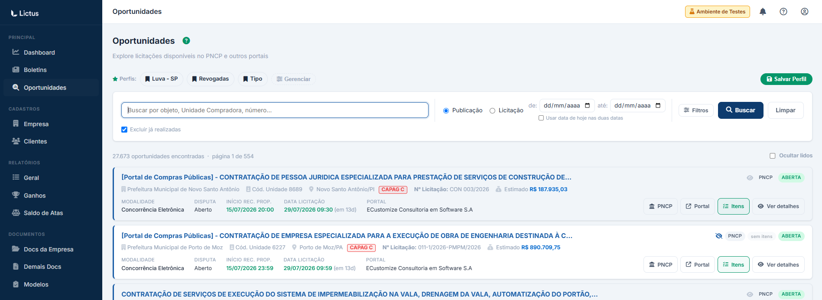Open Boletins in the sidebar

tap(51, 70)
